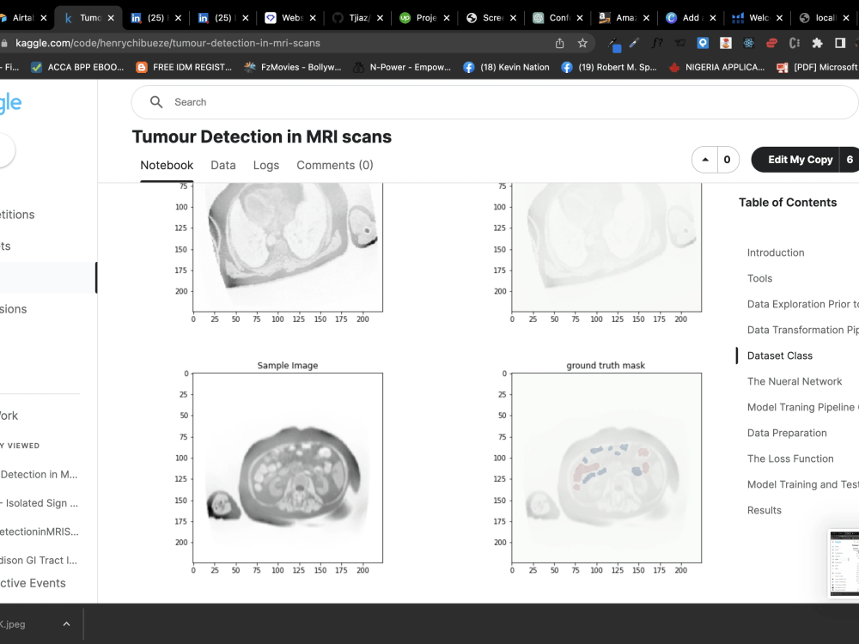
Task: Select the Logs tab
Action: [x=265, y=165]
